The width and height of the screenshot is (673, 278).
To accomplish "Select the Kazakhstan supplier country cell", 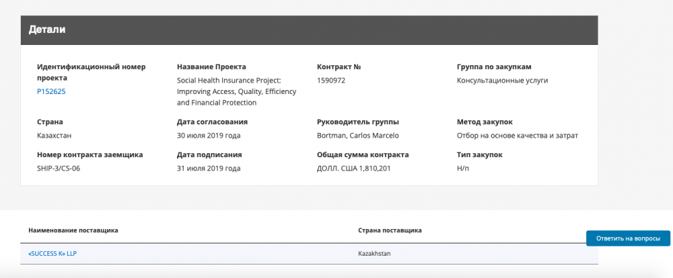I will point(374,253).
